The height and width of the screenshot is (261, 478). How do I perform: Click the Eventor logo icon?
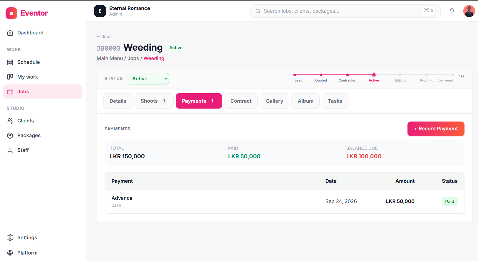tap(11, 13)
